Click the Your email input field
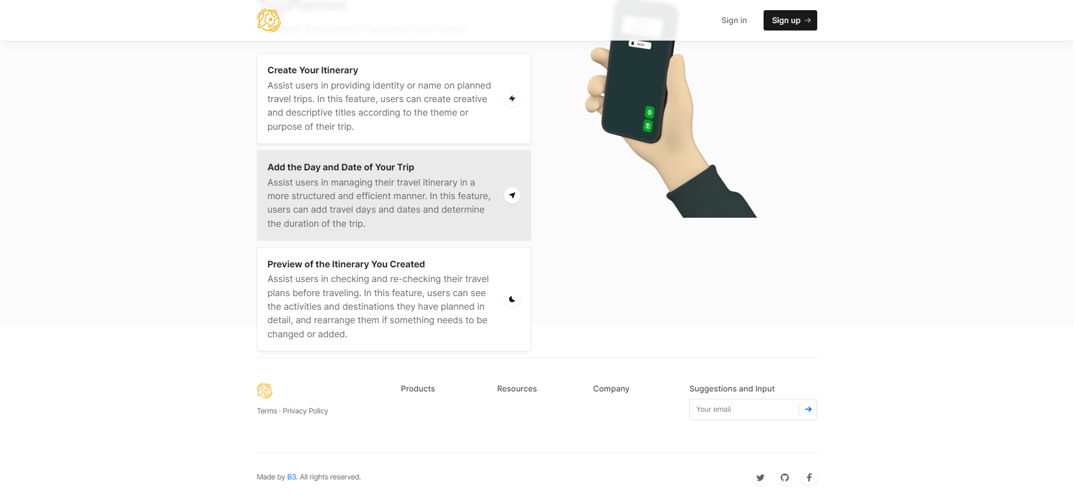1074x502 pixels. 739,409
